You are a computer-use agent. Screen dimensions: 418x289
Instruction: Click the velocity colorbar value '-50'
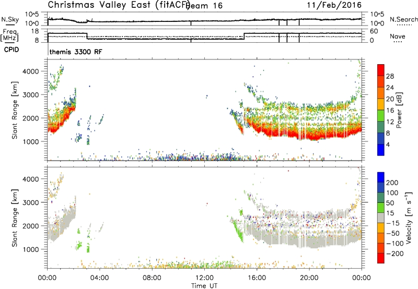point(393,233)
